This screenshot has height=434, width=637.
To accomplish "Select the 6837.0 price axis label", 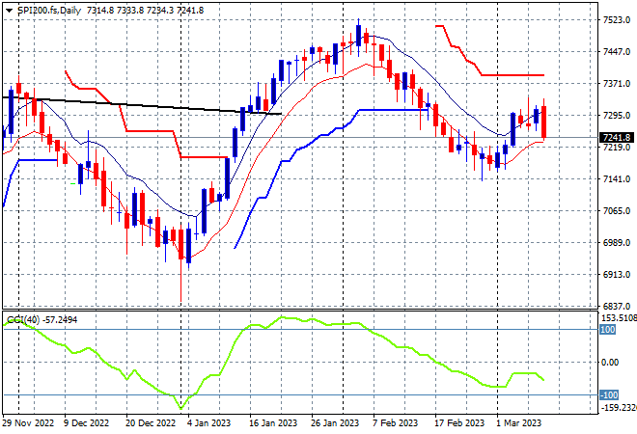I will (617, 306).
